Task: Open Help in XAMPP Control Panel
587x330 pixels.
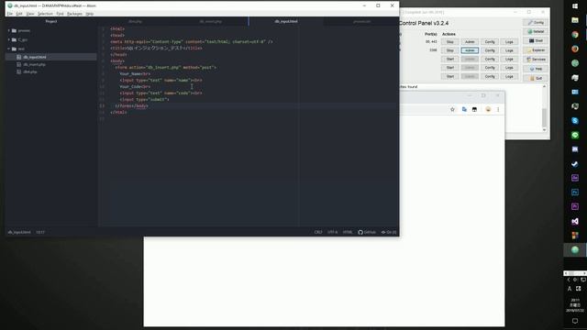Action: click(x=536, y=69)
